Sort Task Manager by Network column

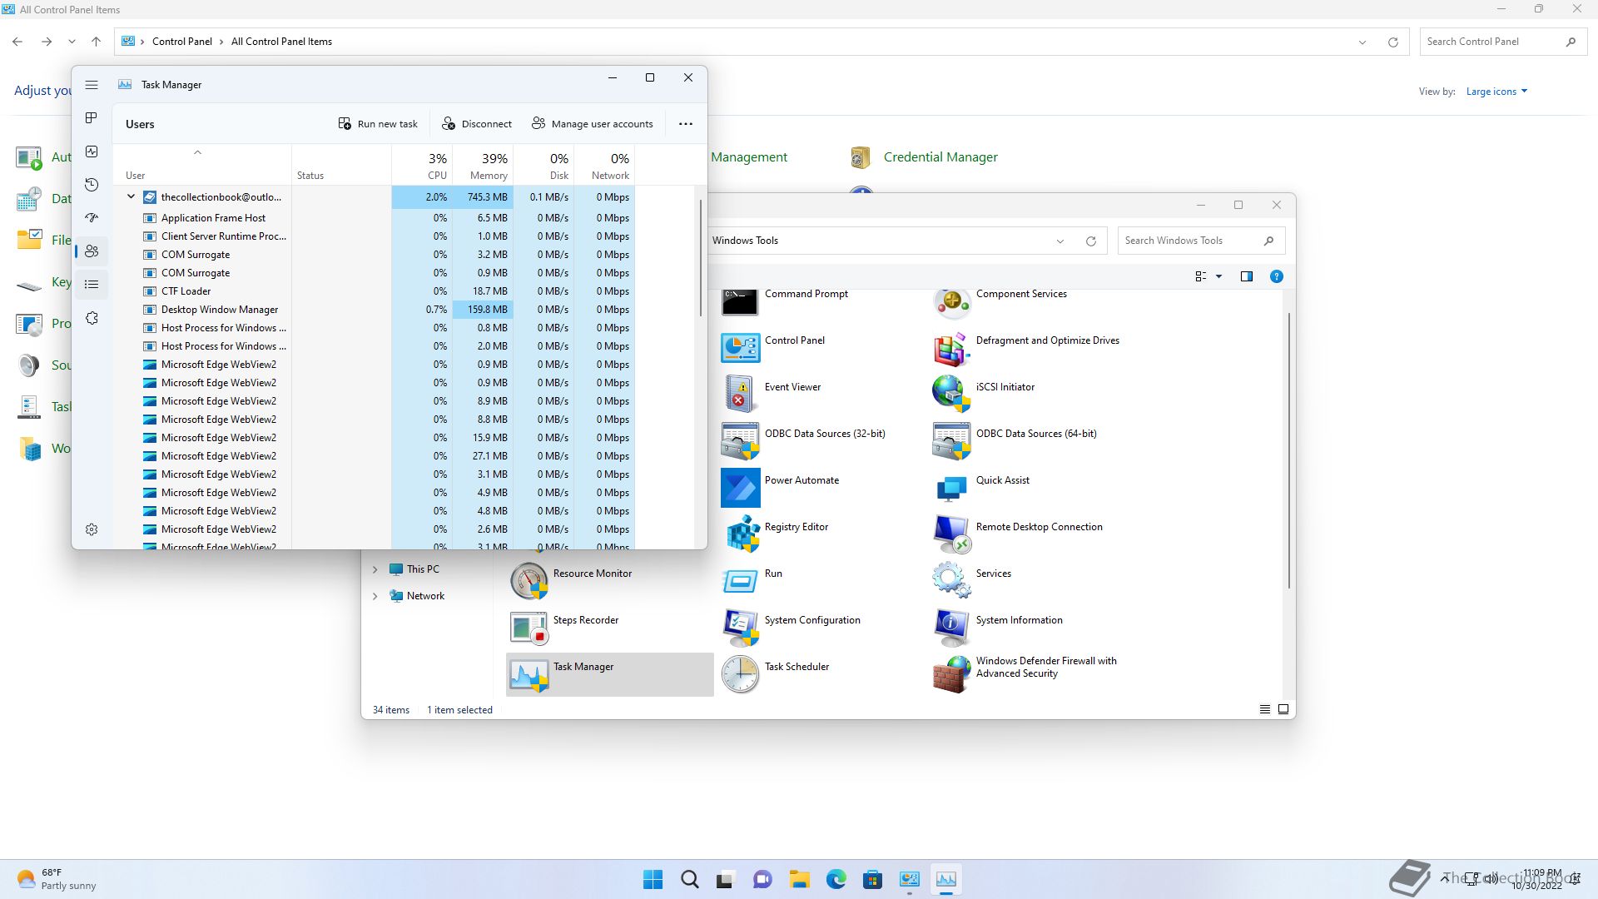click(x=604, y=165)
